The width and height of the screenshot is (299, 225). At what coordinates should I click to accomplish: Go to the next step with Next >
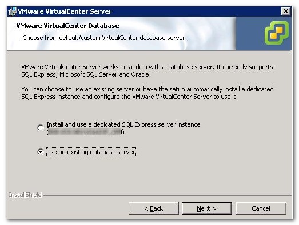point(207,208)
